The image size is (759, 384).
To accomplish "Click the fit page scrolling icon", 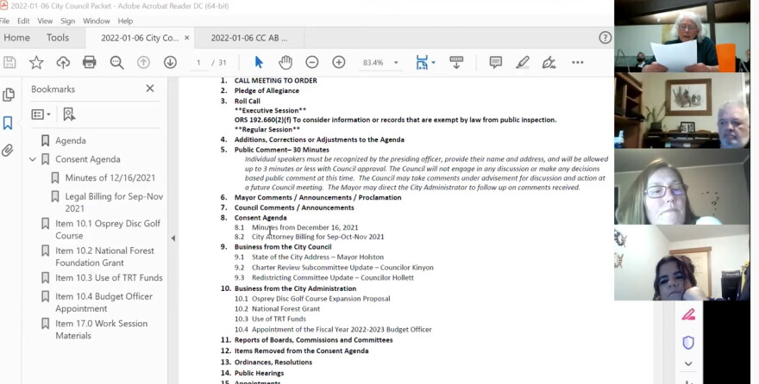I will 422,62.
